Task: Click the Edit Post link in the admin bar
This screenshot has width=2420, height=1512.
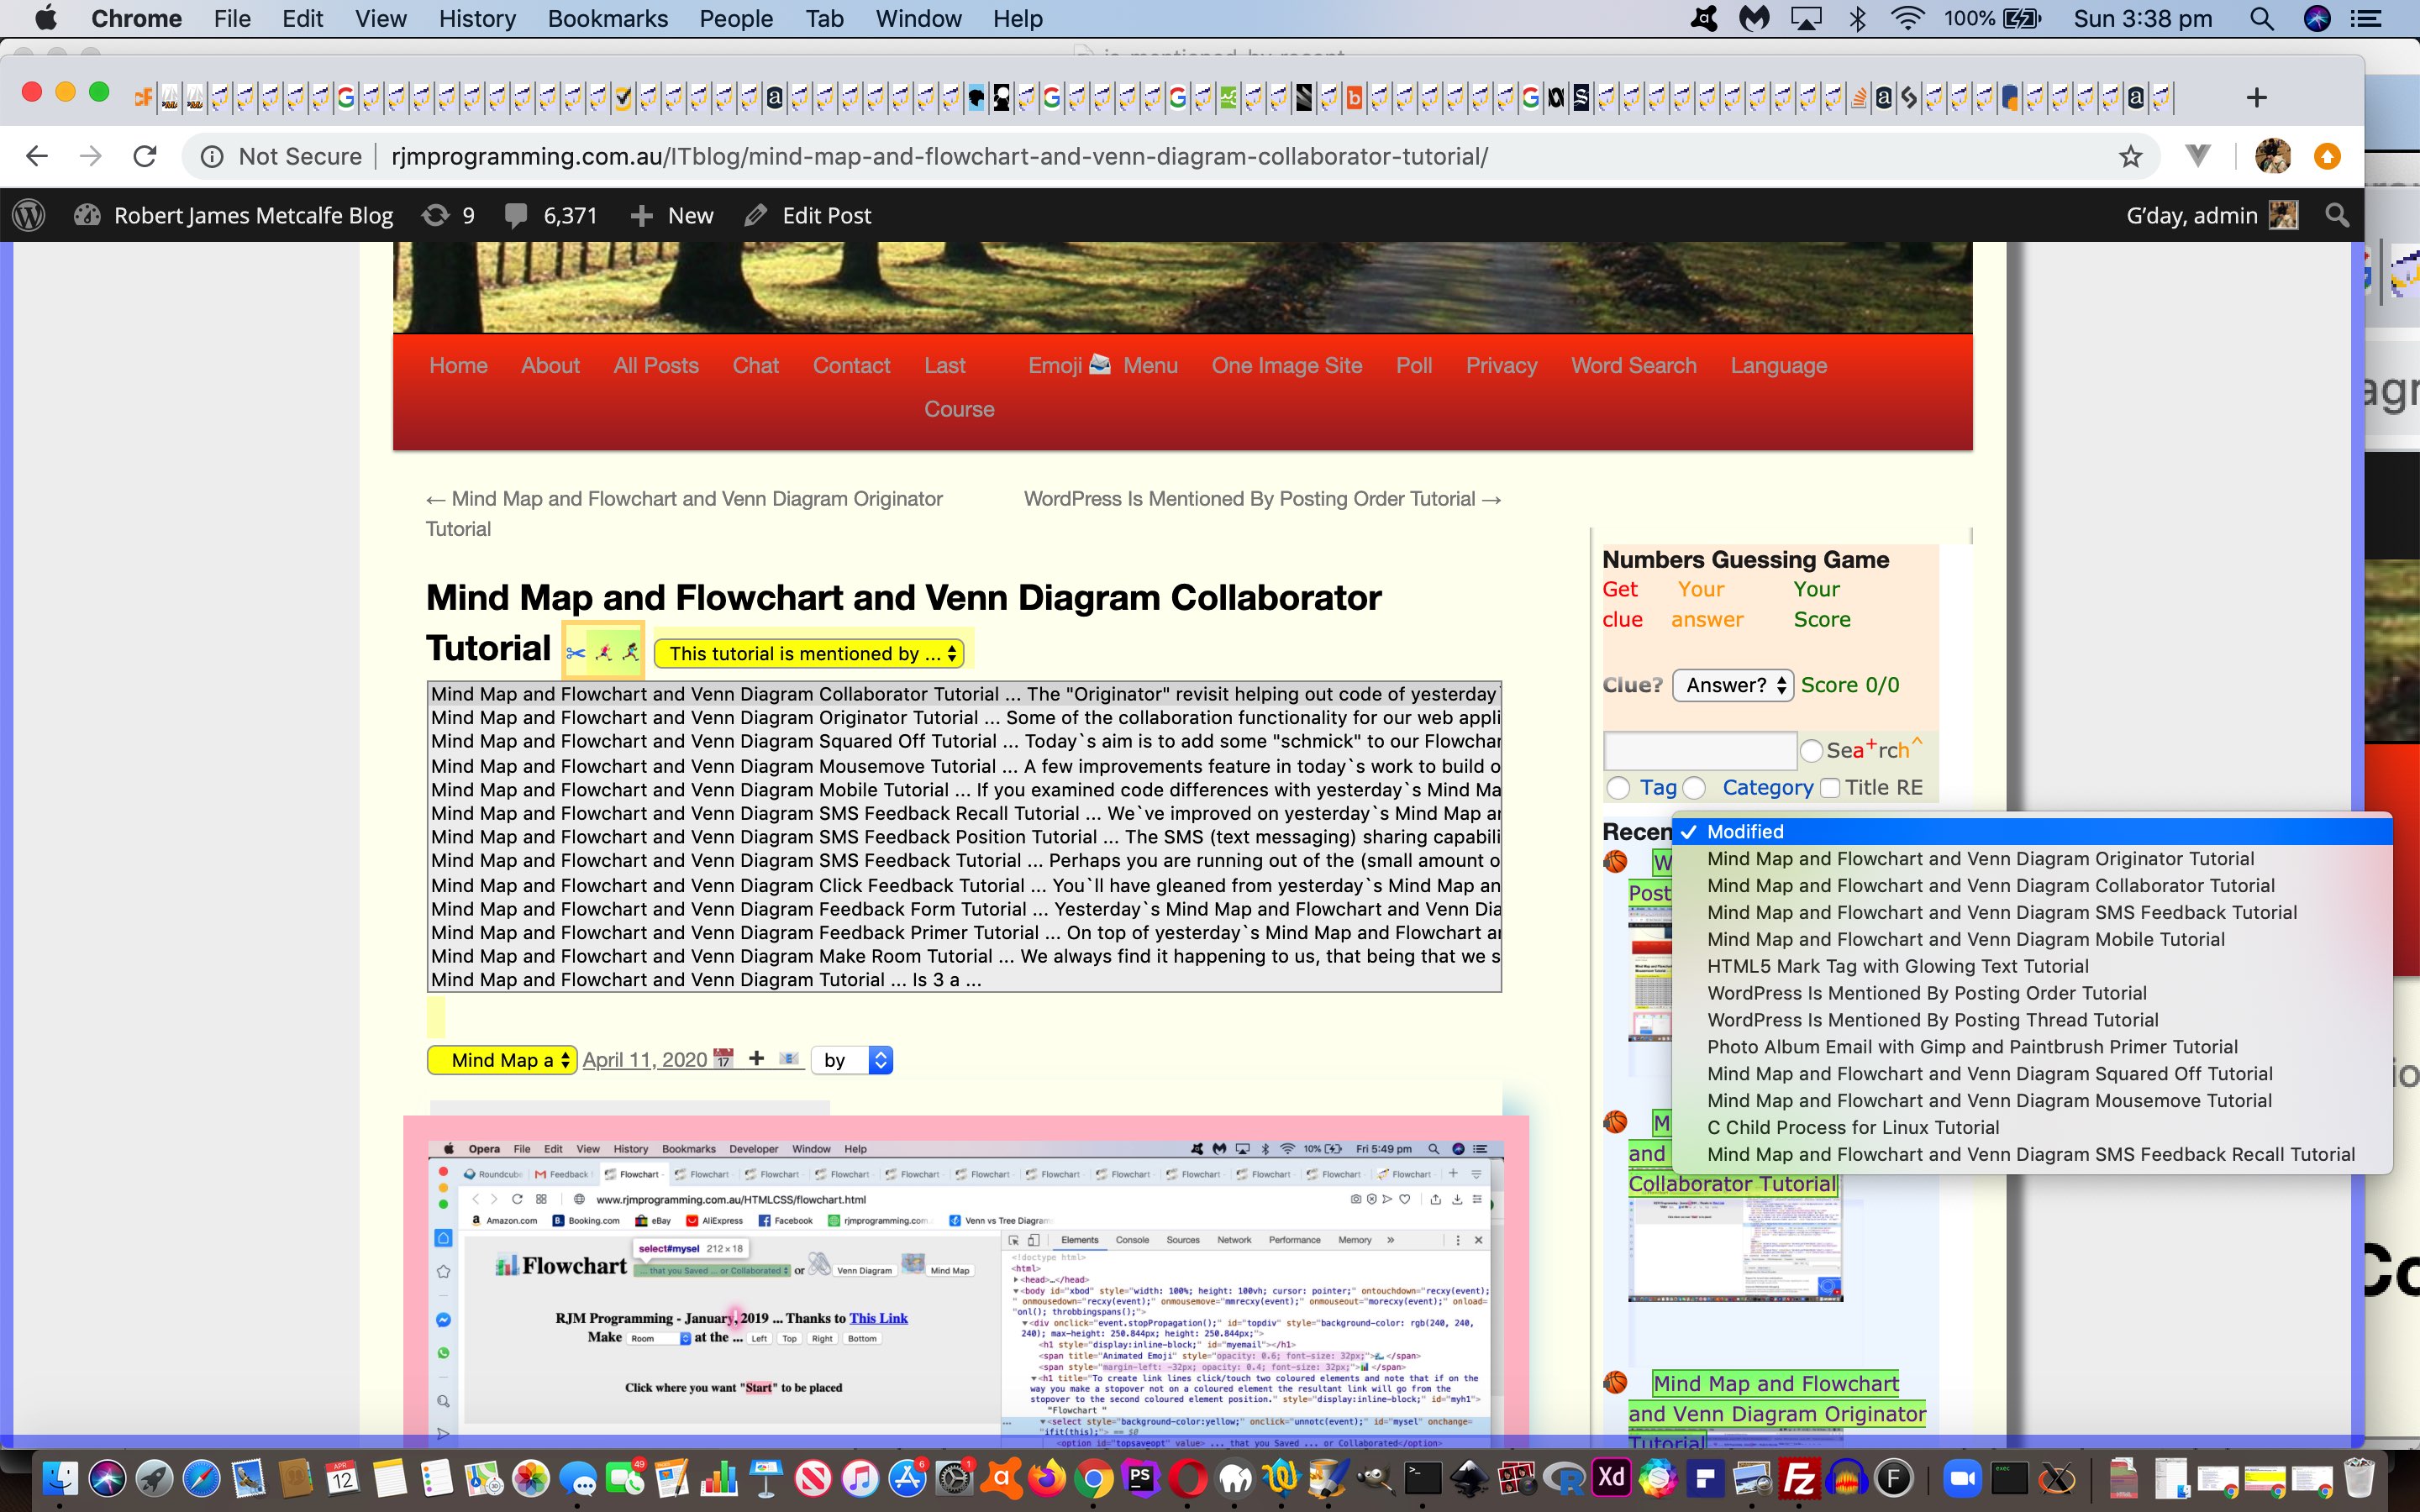Action: click(x=808, y=215)
